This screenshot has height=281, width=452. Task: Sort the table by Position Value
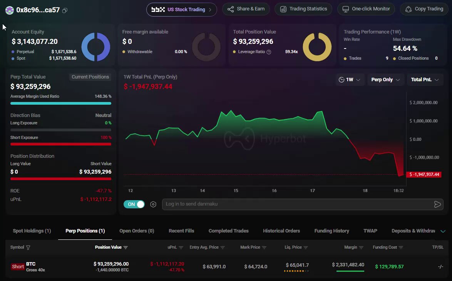tap(126, 248)
